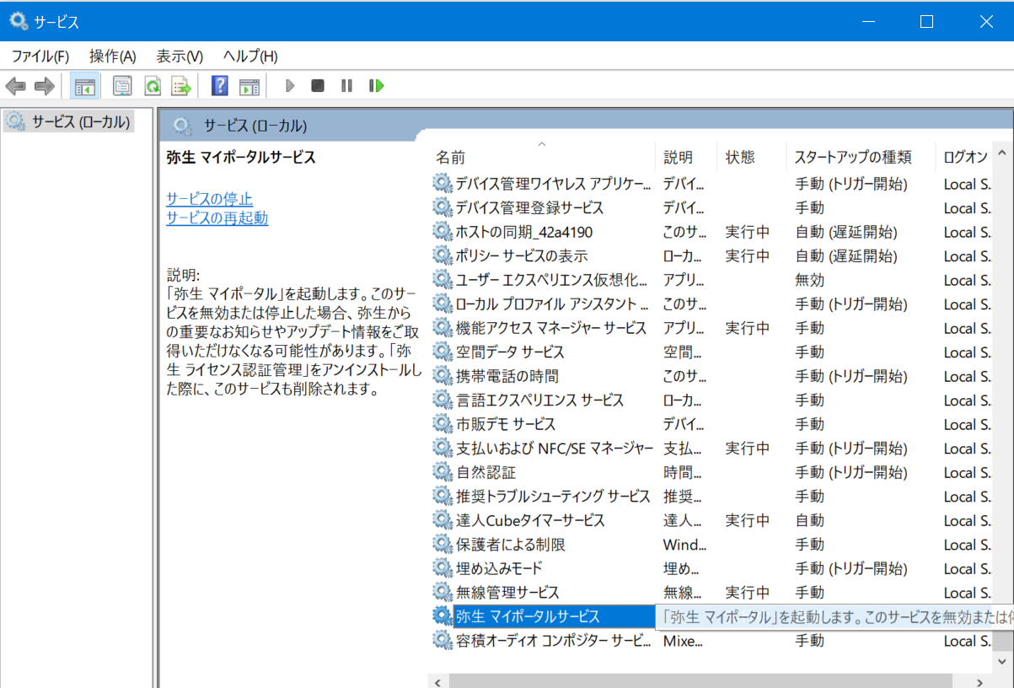The height and width of the screenshot is (688, 1014).
Task: Open the 表示(V) menu
Action: 180,56
